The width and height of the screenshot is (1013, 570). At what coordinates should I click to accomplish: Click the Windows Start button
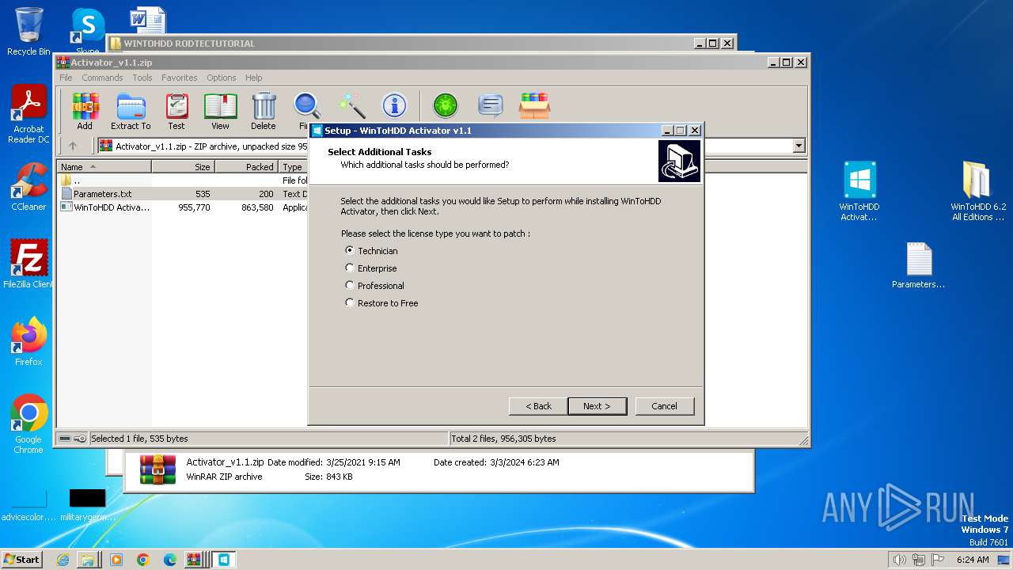(x=22, y=560)
